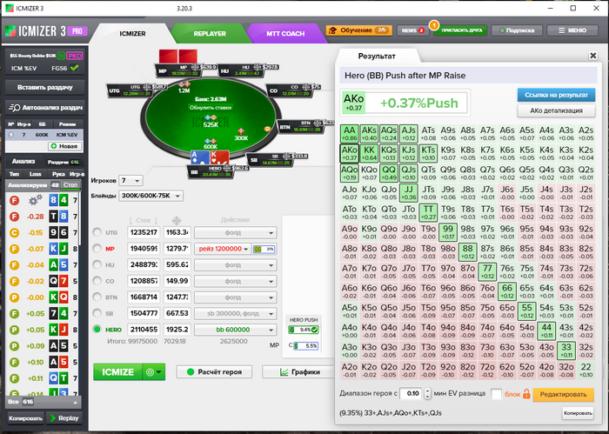
Task: Click AKo детализация button
Action: (x=556, y=110)
